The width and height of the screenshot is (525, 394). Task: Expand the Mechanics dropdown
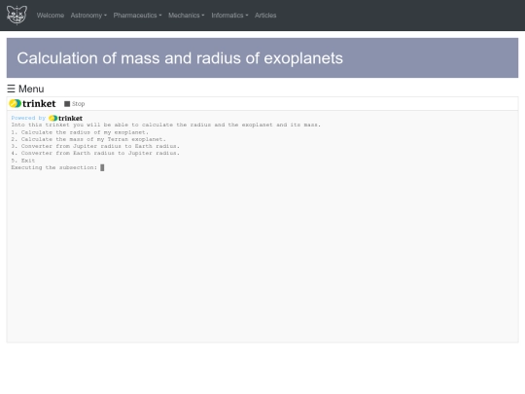pyautogui.click(x=186, y=16)
